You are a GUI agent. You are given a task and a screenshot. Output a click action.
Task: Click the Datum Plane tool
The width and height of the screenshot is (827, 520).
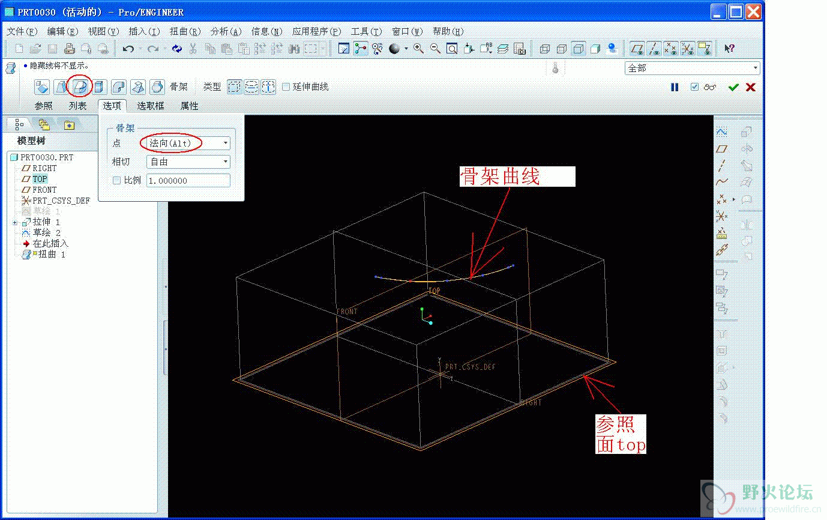point(722,148)
